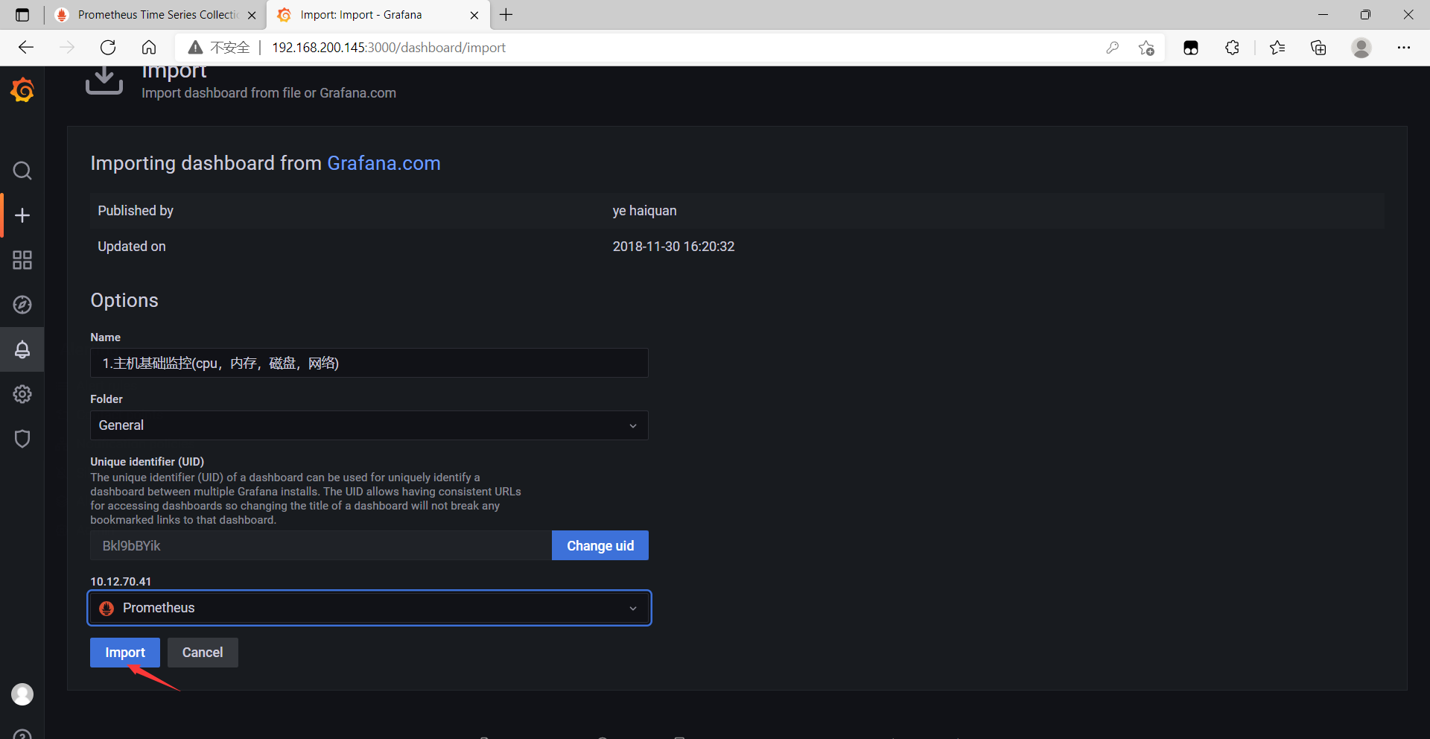Image resolution: width=1430 pixels, height=739 pixels.
Task: Click the browser back arrow
Action: (x=26, y=48)
